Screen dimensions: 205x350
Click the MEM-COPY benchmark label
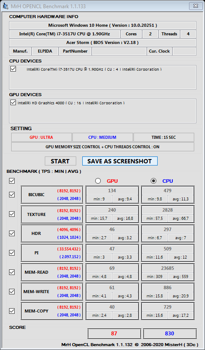(x=36, y=311)
